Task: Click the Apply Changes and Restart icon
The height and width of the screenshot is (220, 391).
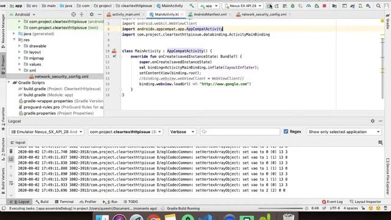Action: pos(277,5)
